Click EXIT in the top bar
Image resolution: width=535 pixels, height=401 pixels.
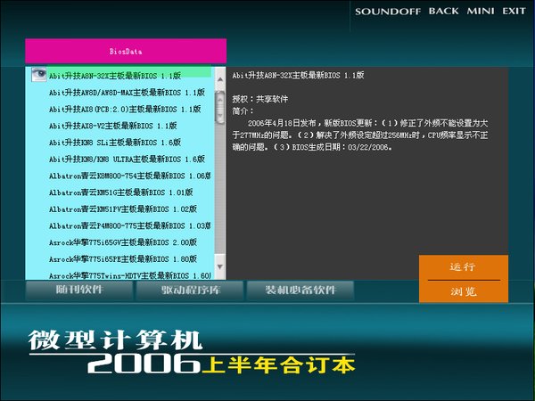[x=514, y=12]
